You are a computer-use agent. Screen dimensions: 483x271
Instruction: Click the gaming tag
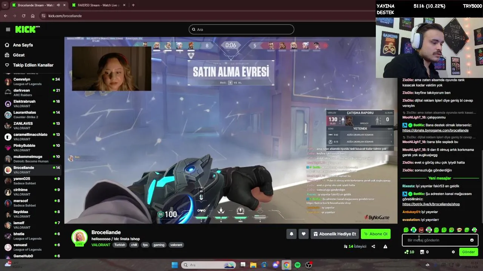point(159,245)
